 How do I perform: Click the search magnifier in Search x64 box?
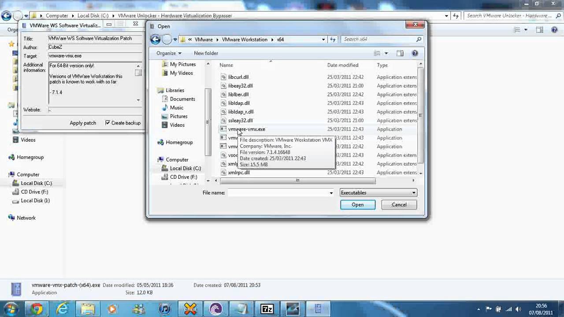tap(419, 39)
